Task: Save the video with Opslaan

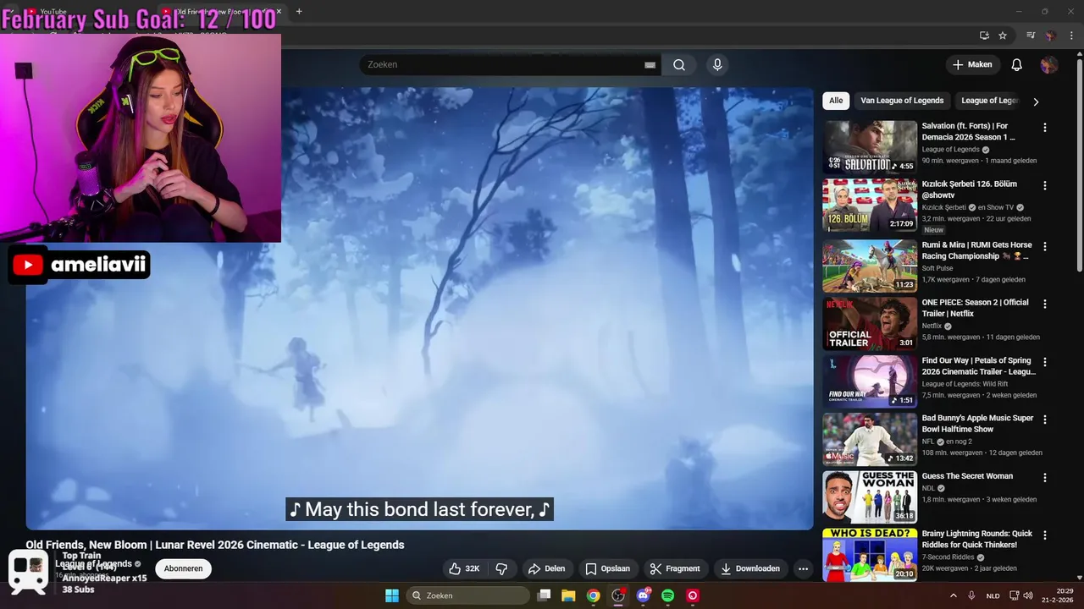Action: coord(608,568)
